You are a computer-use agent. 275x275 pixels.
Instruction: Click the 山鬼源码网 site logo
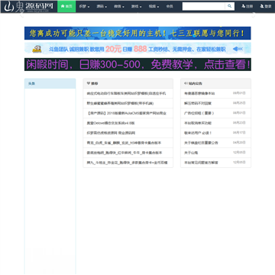pos(29,6)
